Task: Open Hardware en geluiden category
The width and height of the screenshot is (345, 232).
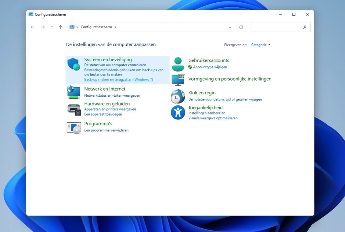Action: point(107,104)
